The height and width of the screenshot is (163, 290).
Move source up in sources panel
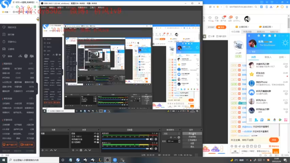[86, 150]
